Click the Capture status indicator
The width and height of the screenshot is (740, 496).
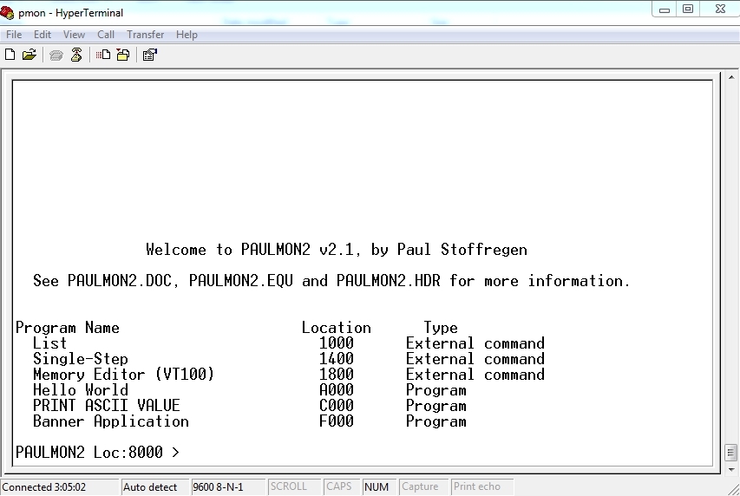[x=424, y=486]
